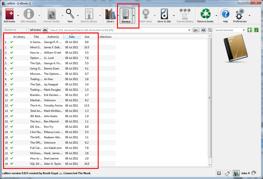Click the Send to device icon
The width and height of the screenshot is (263, 179).
click(89, 14)
